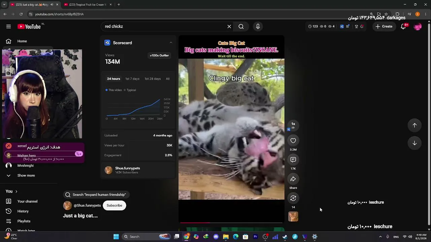431x242 pixels.
Task: Bookmark this page with the star
Action: pyautogui.click(x=386, y=14)
